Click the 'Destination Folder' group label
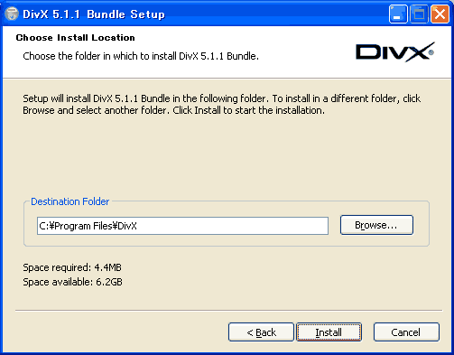 click(70, 201)
